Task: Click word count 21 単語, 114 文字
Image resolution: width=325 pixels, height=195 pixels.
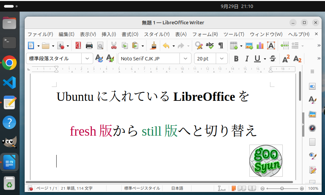Action: pos(77,188)
